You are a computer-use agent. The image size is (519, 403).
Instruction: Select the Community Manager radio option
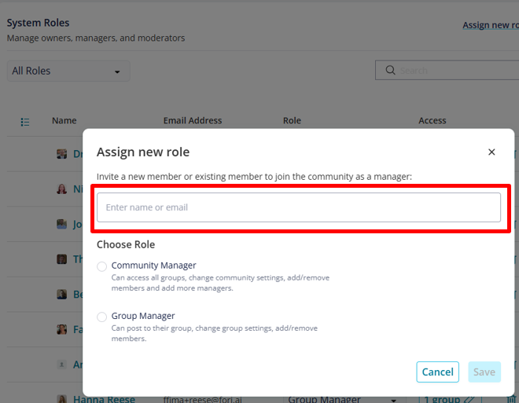click(x=101, y=266)
